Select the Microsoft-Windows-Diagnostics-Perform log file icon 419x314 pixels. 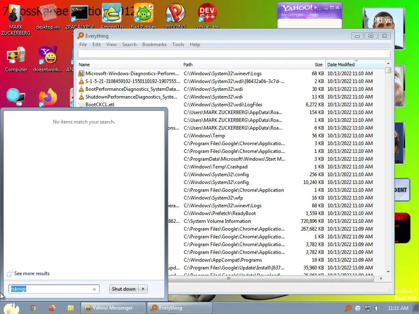[x=81, y=74]
